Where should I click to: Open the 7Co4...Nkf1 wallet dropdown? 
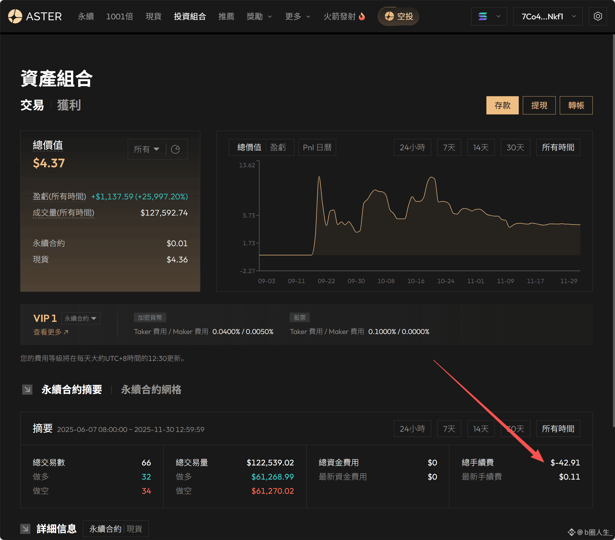pos(548,16)
